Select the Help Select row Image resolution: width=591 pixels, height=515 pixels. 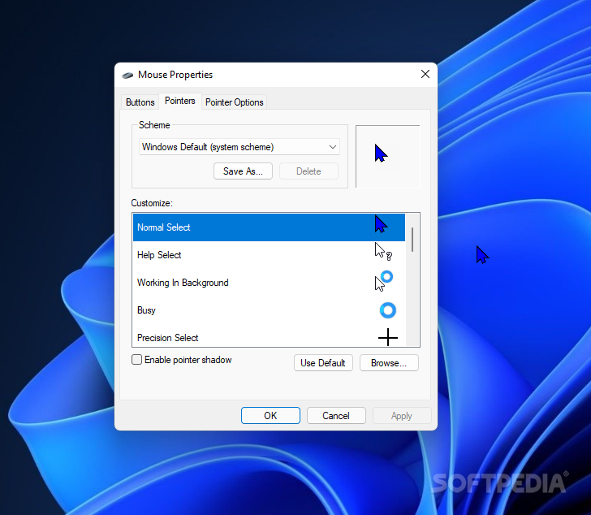coord(269,255)
